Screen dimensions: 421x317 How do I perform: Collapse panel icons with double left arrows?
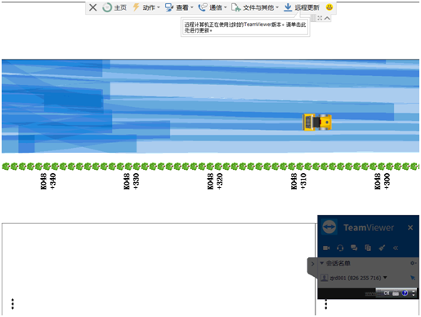[x=396, y=248]
